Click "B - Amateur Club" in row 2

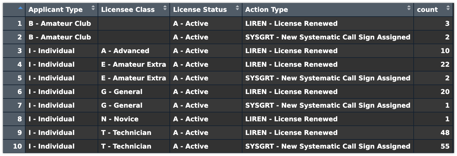point(60,37)
